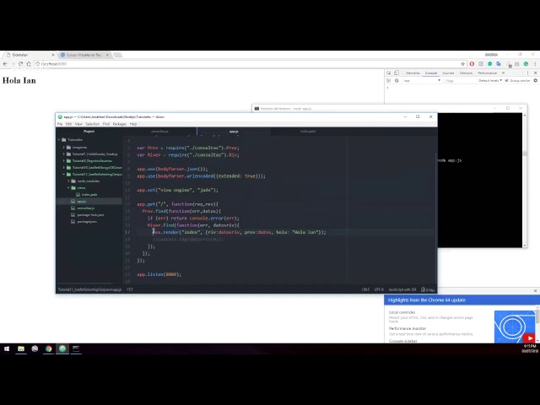Open Atom's Packages menu
The image size is (540, 405).
[x=120, y=124]
